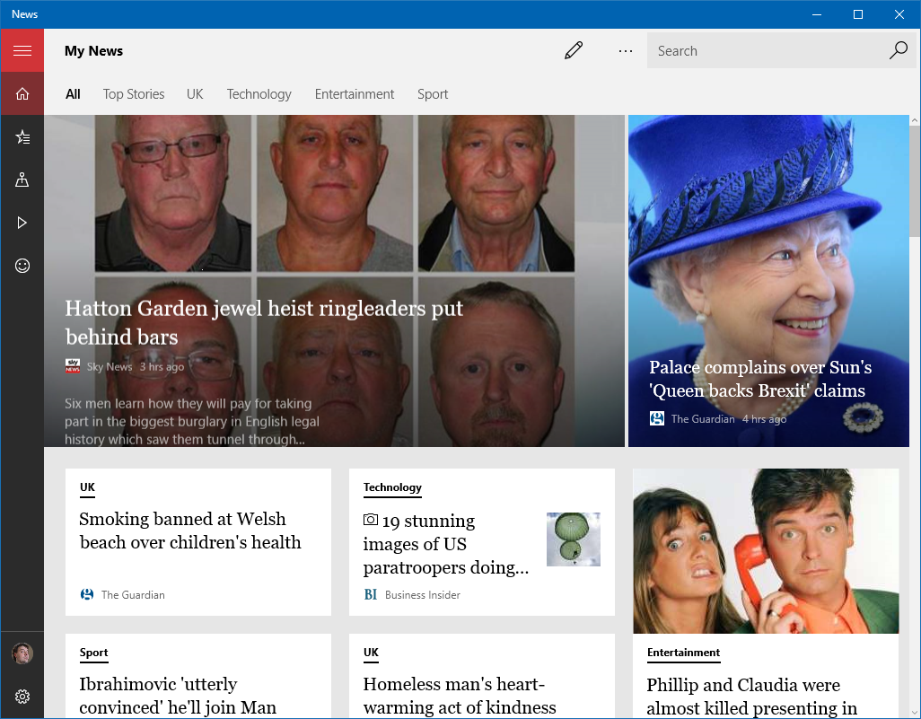Click the Business Insider BI logo
The width and height of the screenshot is (921, 719).
click(x=371, y=594)
